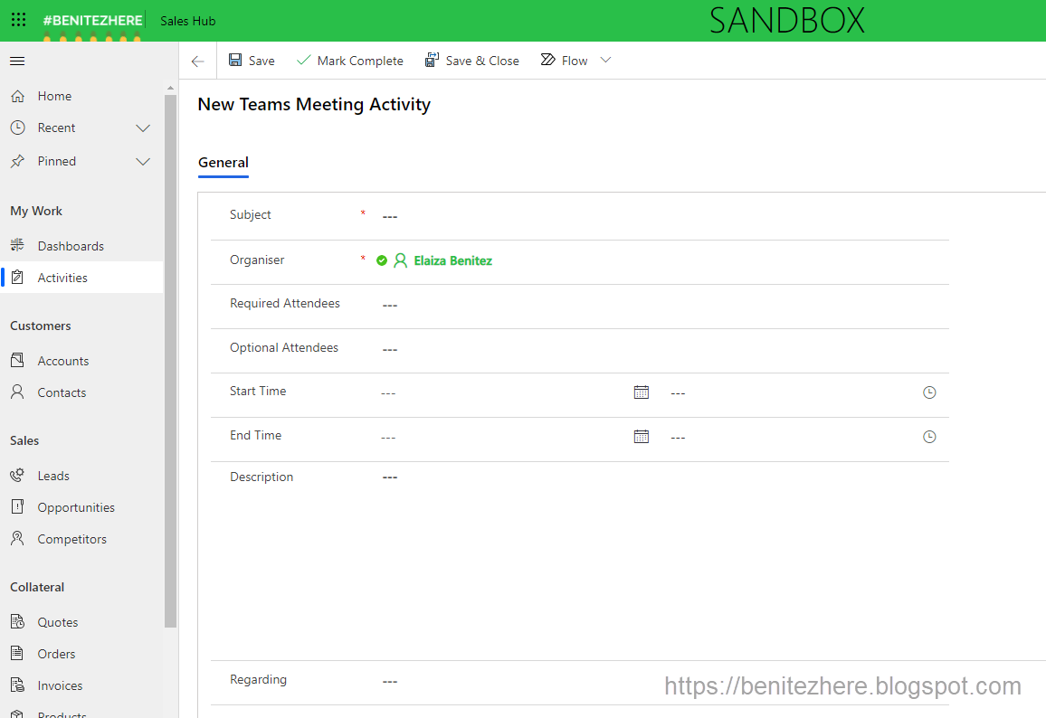Screen dimensions: 1046x718
Task: Open the End Time clock time picker
Action: [929, 436]
